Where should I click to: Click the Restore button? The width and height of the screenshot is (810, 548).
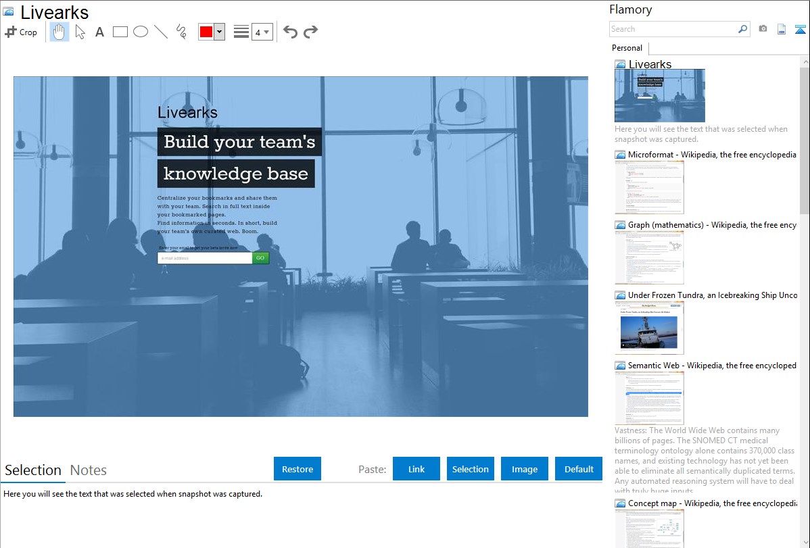297,469
